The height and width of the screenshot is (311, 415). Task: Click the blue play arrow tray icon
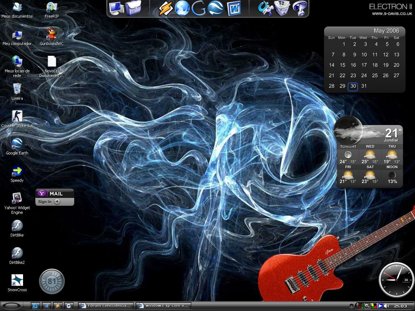[380, 306]
